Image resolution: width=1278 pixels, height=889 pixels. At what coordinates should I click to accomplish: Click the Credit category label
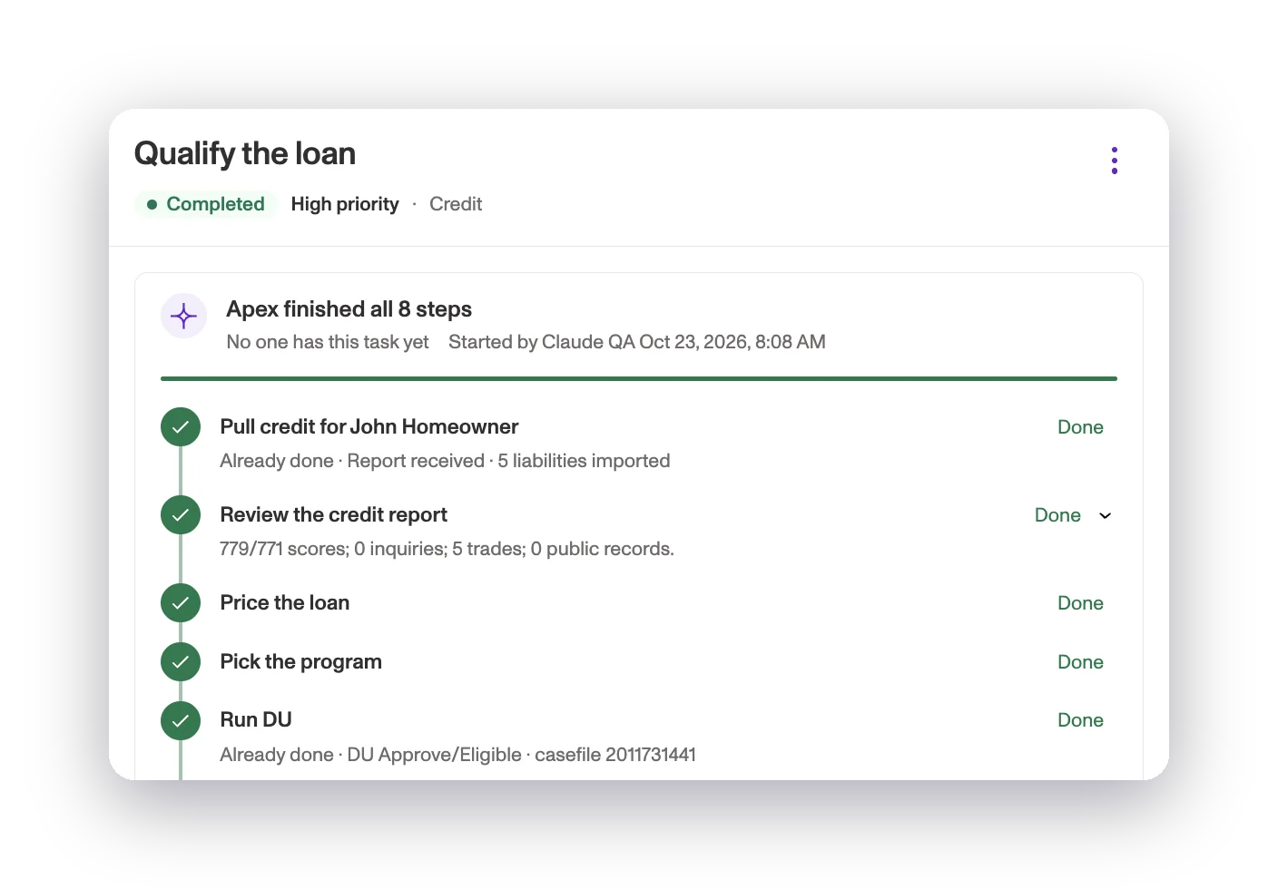(x=456, y=204)
